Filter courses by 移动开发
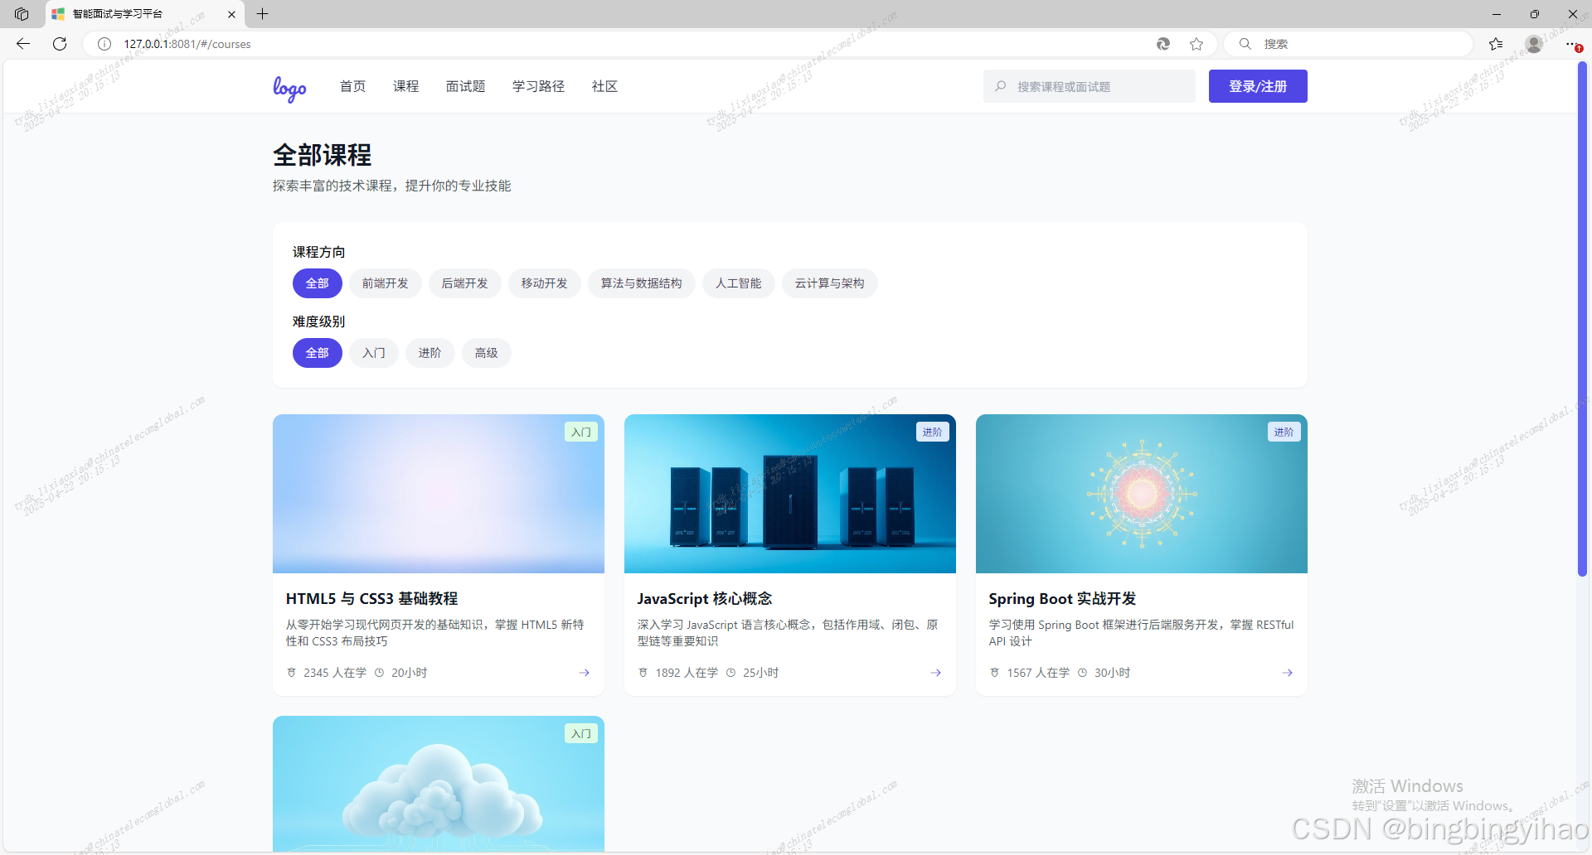 point(544,283)
